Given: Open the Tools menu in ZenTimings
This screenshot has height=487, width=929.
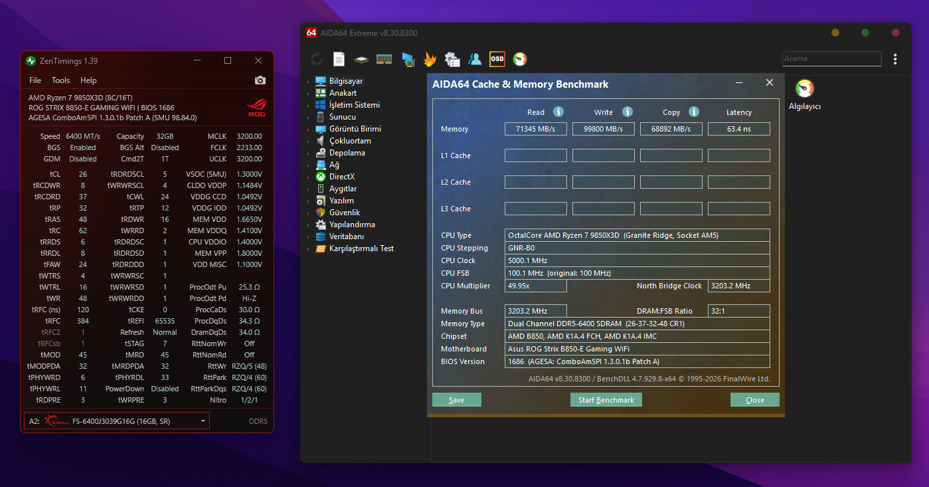Looking at the screenshot, I should 60,80.
